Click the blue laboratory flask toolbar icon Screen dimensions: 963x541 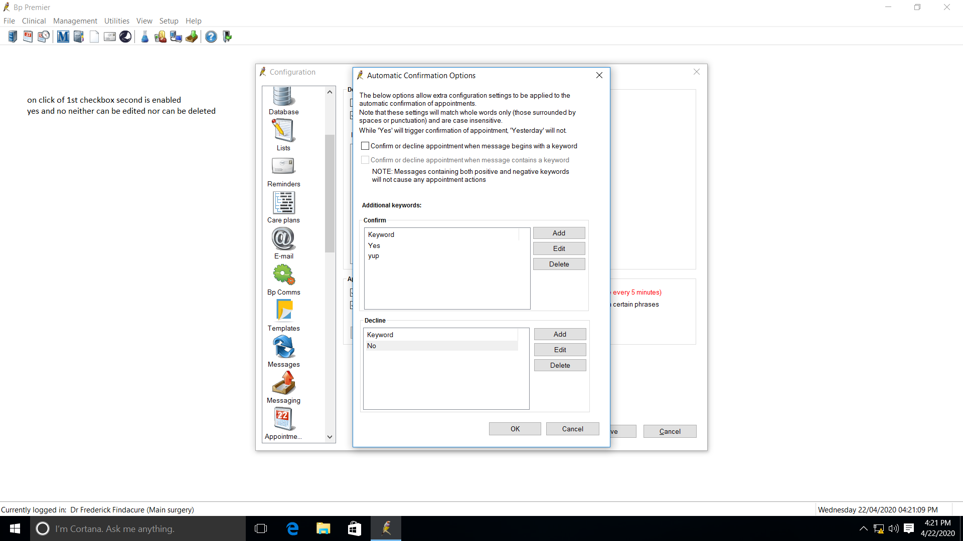pos(144,37)
